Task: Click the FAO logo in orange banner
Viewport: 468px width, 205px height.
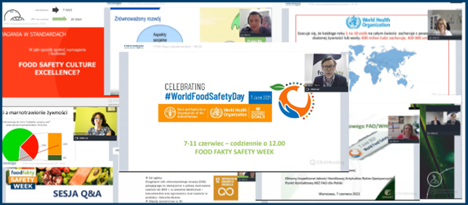Action: (x=170, y=112)
